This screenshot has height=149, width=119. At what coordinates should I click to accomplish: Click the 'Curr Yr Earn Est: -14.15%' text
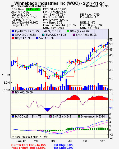point(29,145)
